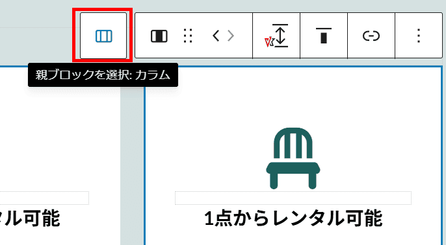446x245 pixels.
Task: Open the Column block type switcher
Action: [x=159, y=36]
